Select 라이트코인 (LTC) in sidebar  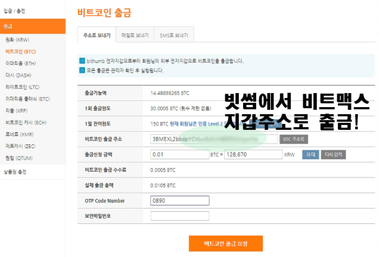pos(23,87)
